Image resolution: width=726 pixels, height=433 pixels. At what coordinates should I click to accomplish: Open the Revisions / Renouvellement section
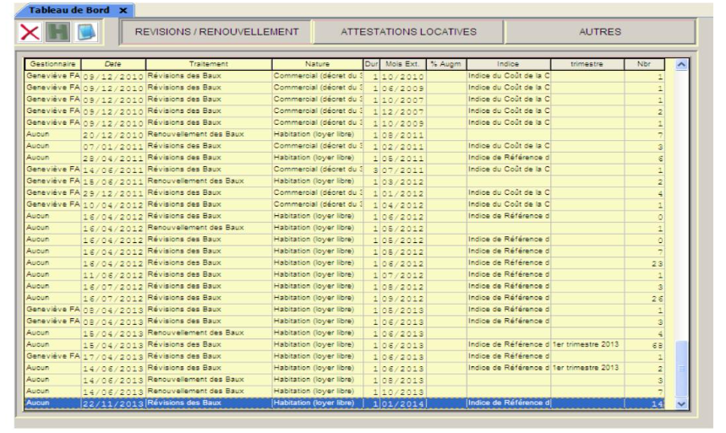pyautogui.click(x=217, y=32)
